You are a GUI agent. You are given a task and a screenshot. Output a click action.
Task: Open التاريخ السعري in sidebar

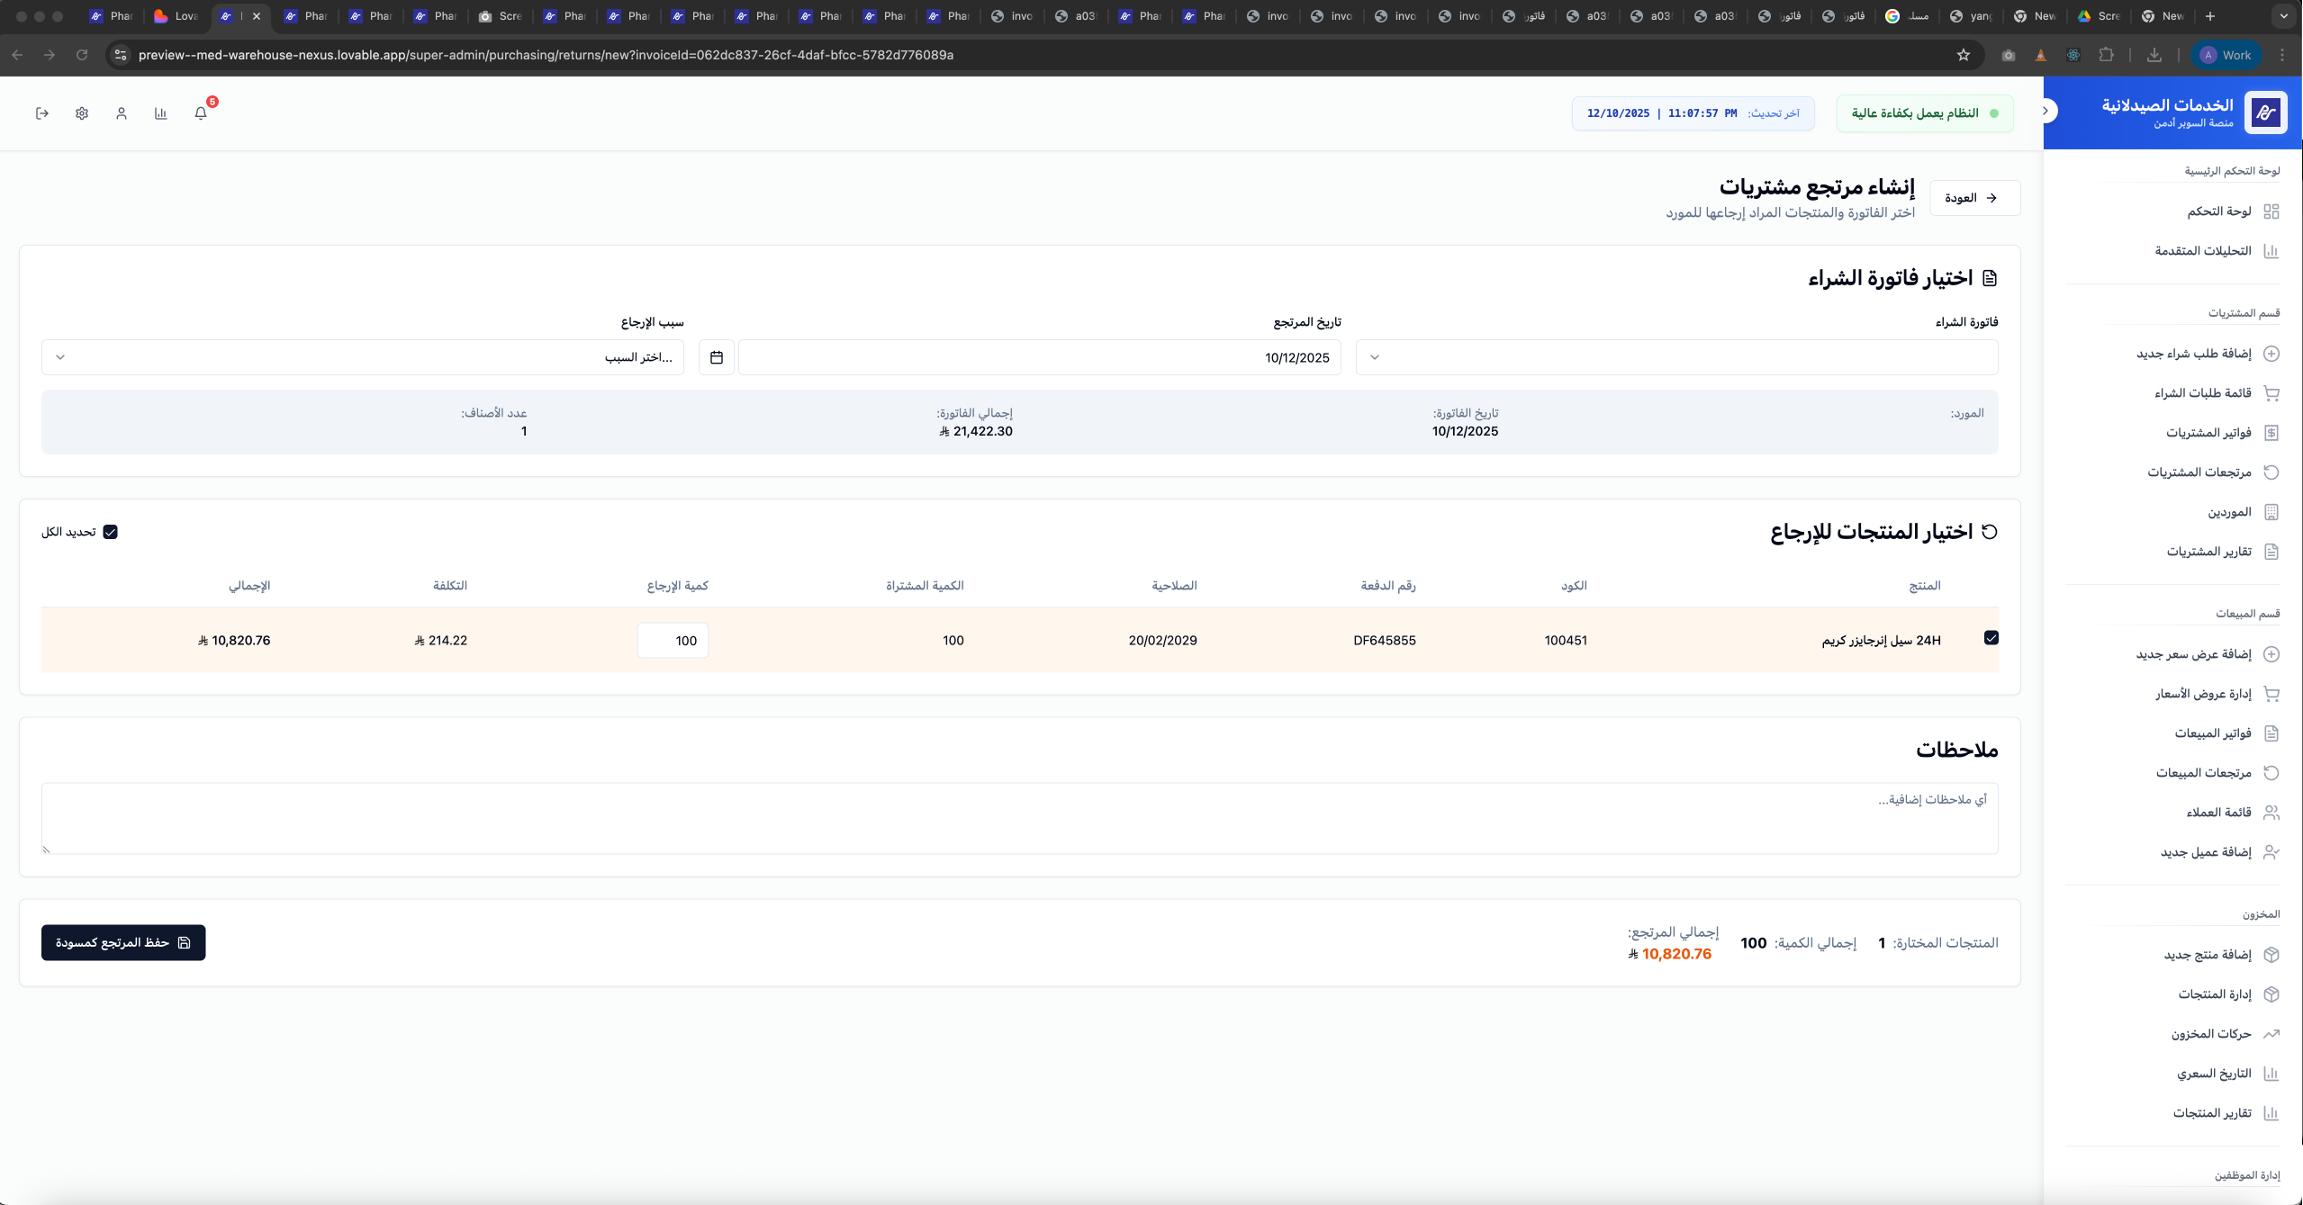tap(2226, 1074)
